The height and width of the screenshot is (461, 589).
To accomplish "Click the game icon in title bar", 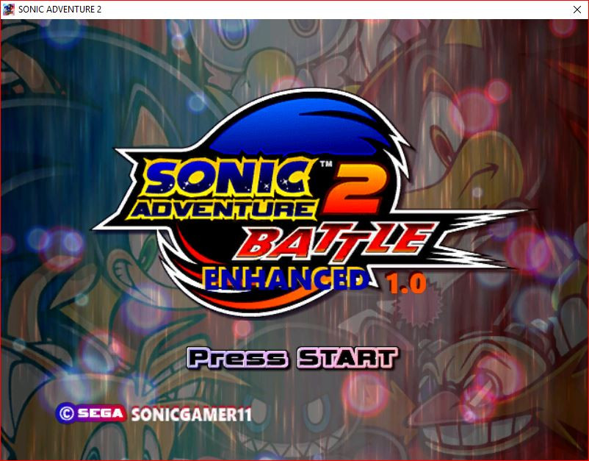I will click(9, 9).
